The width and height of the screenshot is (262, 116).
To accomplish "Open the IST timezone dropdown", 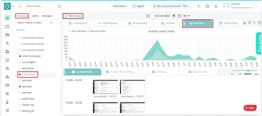I will 186,16.
